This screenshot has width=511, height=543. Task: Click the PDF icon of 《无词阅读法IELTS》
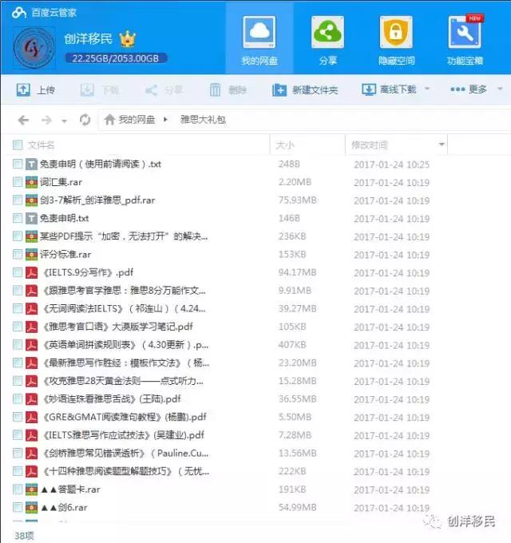(x=31, y=308)
